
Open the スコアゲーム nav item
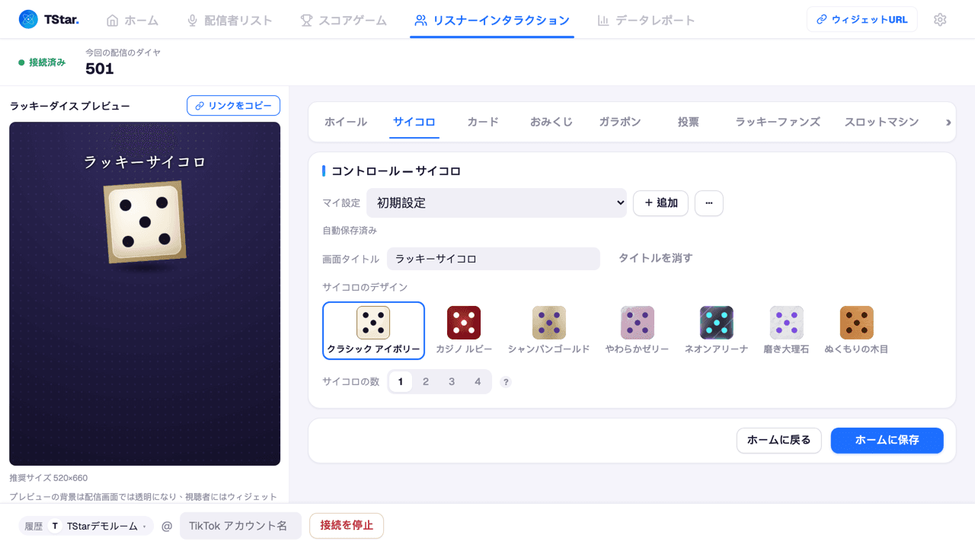(x=344, y=21)
